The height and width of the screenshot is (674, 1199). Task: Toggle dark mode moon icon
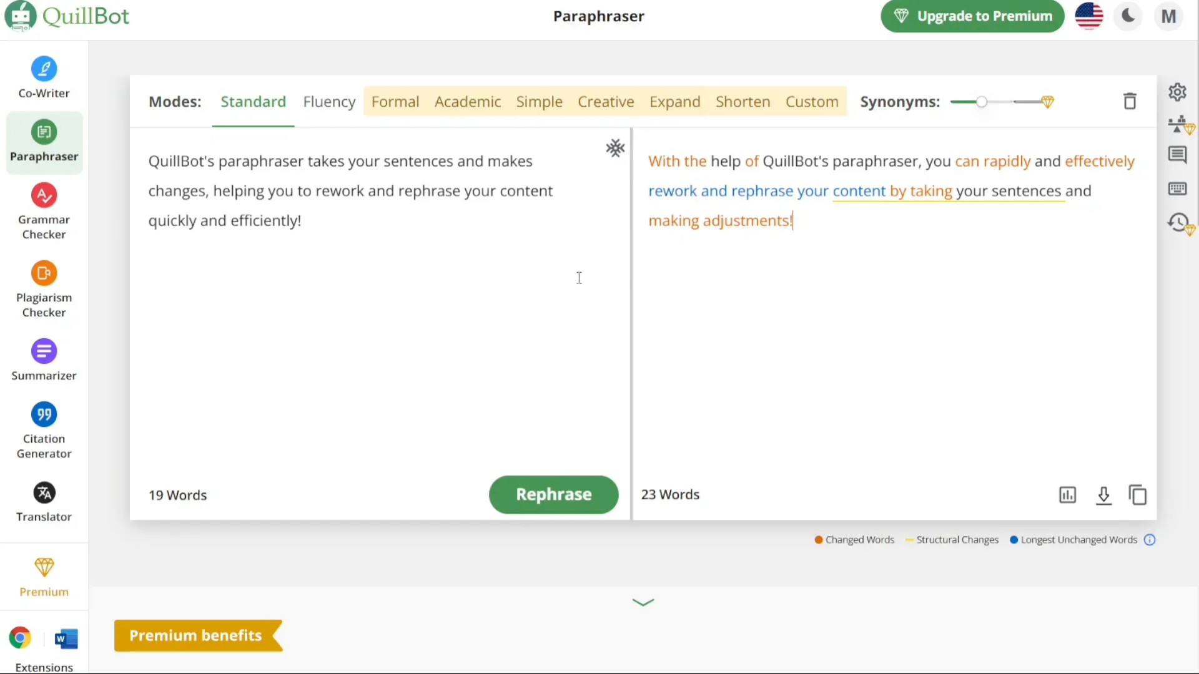pyautogui.click(x=1128, y=16)
